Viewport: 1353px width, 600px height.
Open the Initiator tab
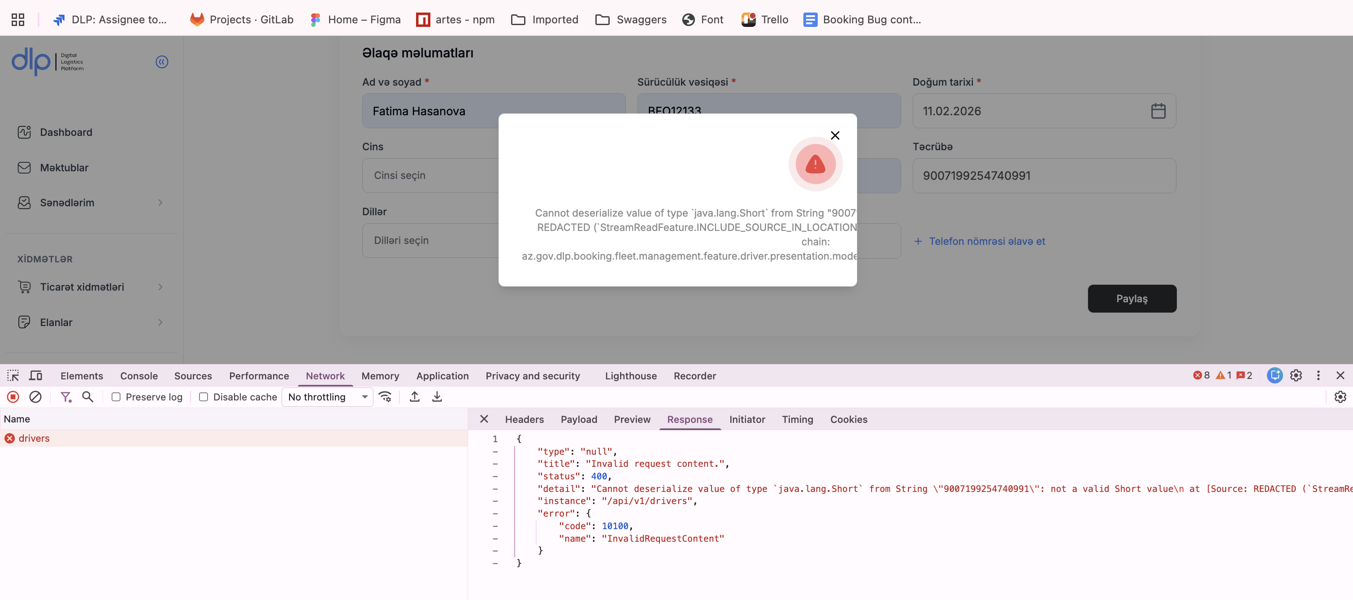click(x=747, y=419)
